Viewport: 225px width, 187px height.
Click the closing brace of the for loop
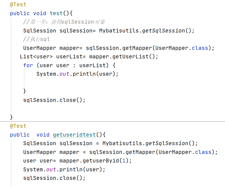25,91
